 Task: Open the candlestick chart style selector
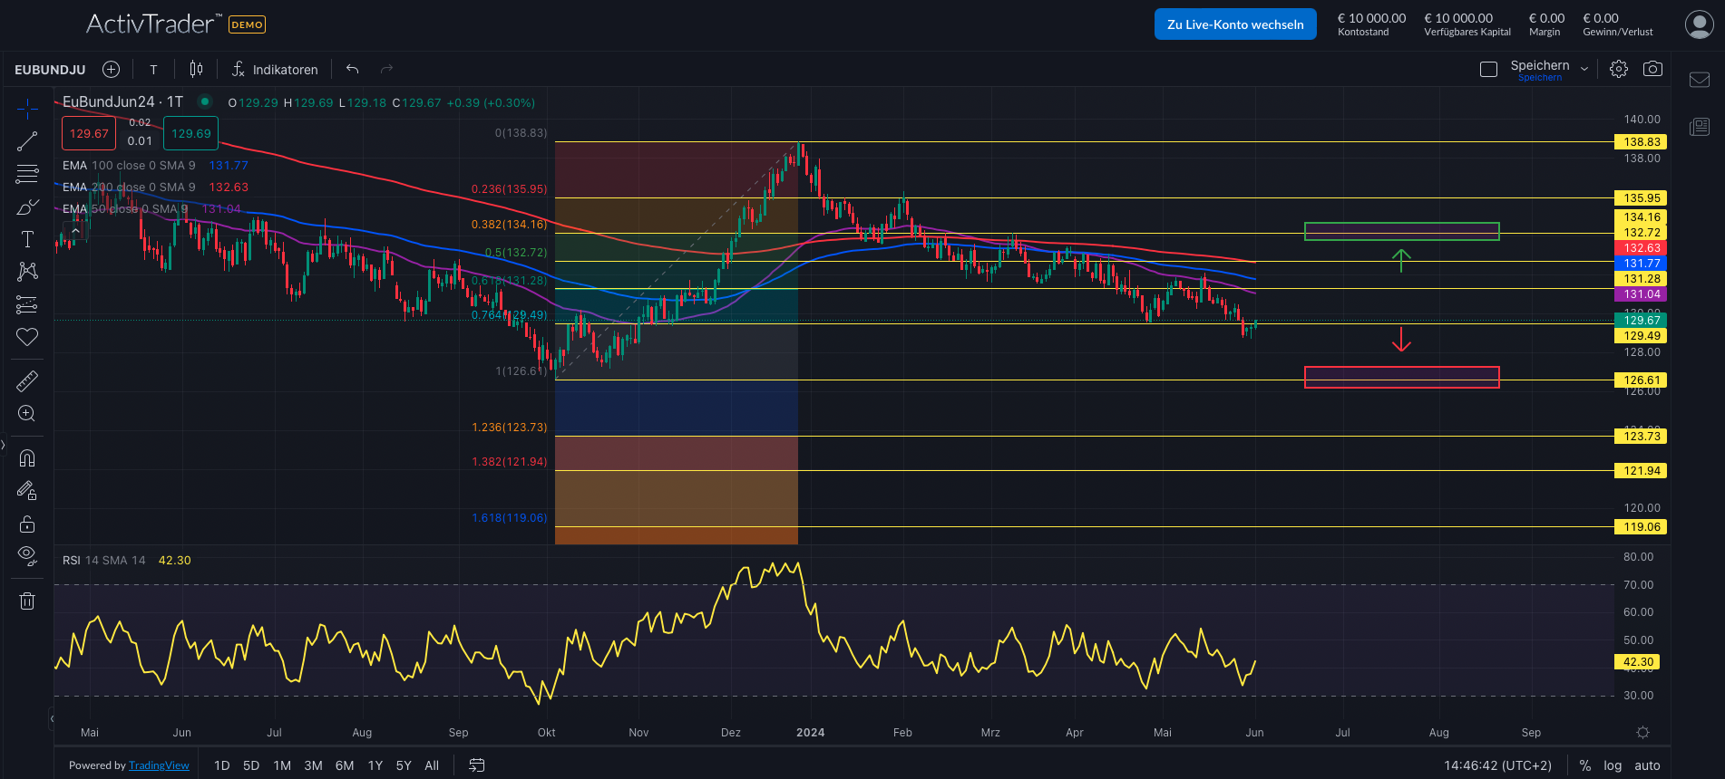[196, 70]
